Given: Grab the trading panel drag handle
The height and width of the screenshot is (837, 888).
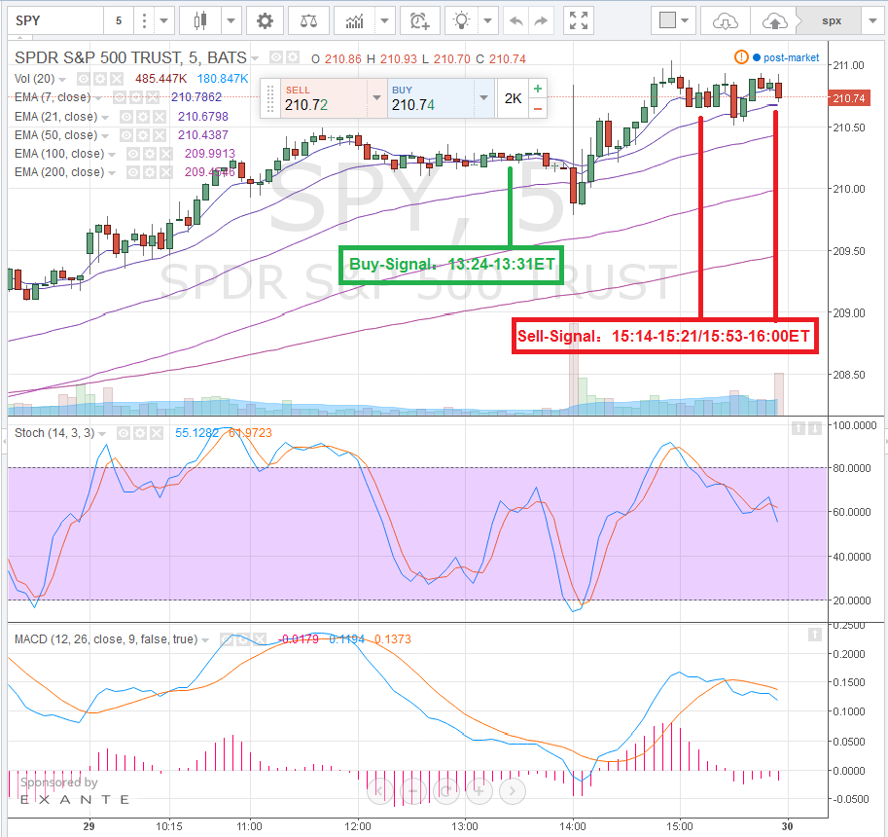Looking at the screenshot, I should point(270,98).
